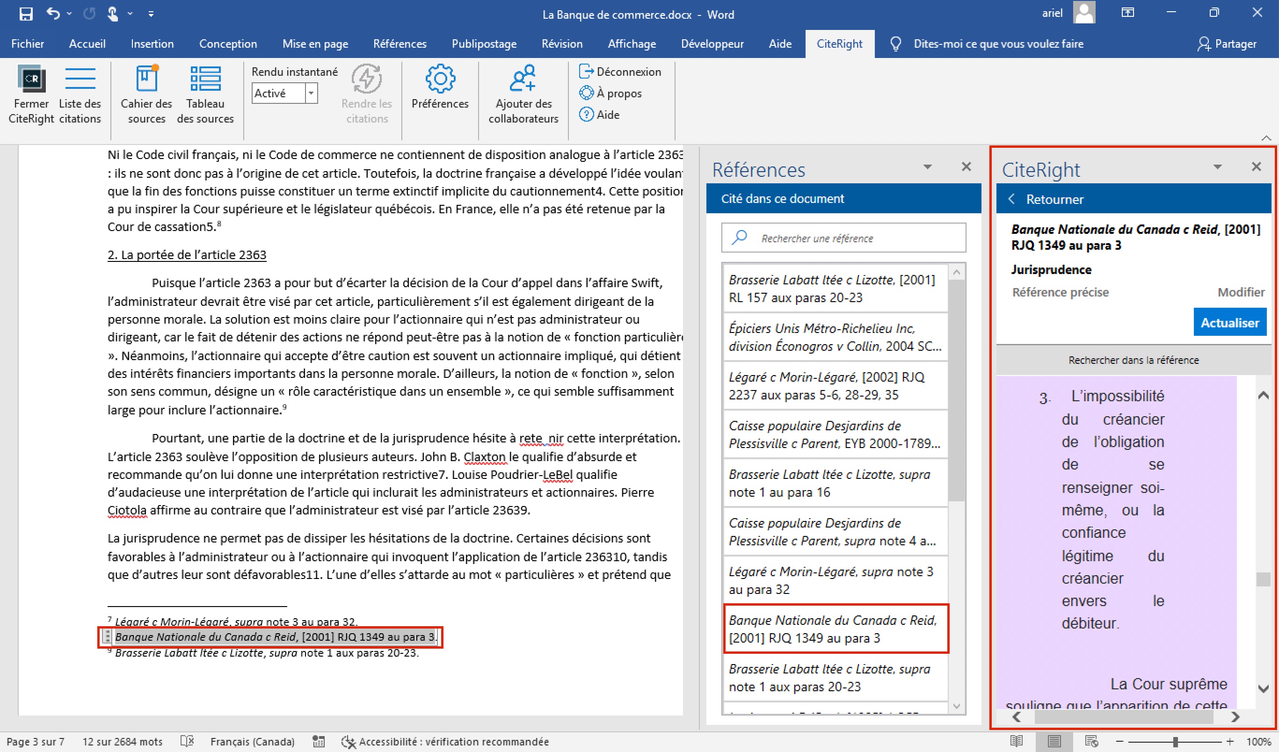
Task: Select Brasserie Labatt supra note 1 para 16
Action: click(x=835, y=483)
